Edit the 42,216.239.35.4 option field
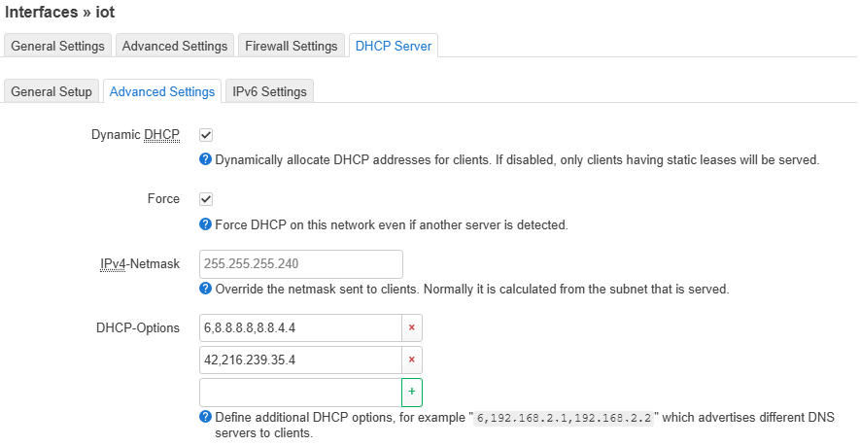The width and height of the screenshot is (860, 446). [x=300, y=360]
